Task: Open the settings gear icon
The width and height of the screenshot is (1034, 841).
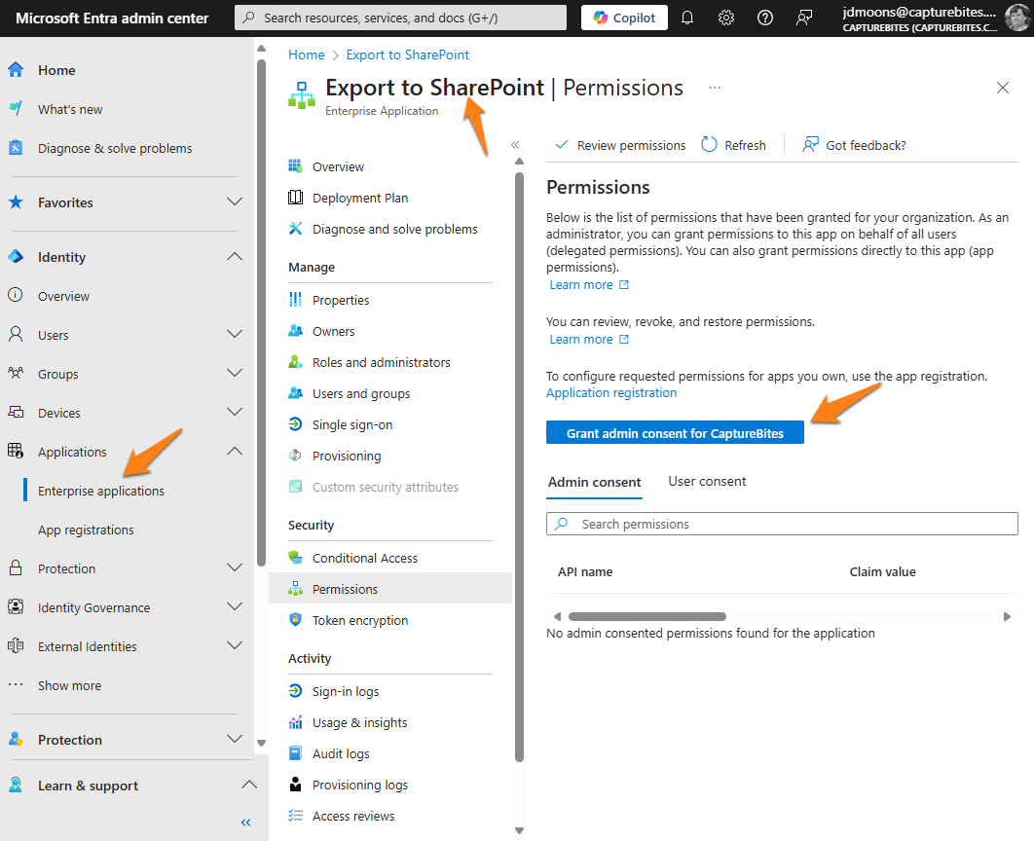Action: 726,18
